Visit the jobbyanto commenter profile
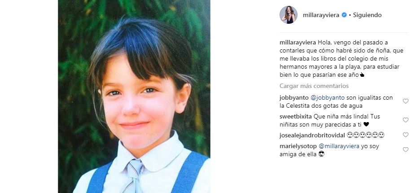 (294, 98)
